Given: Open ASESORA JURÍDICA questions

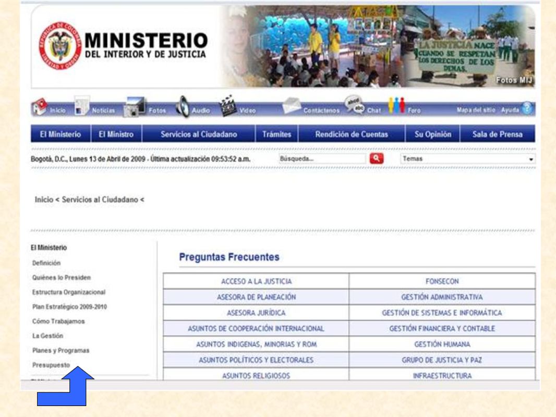Looking at the screenshot, I should [x=257, y=313].
